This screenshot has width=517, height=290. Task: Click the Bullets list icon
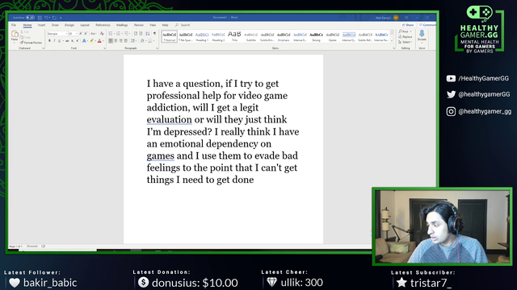(x=111, y=34)
